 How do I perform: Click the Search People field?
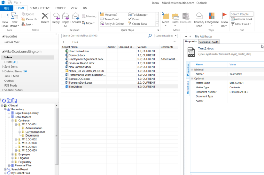coord(242,14)
